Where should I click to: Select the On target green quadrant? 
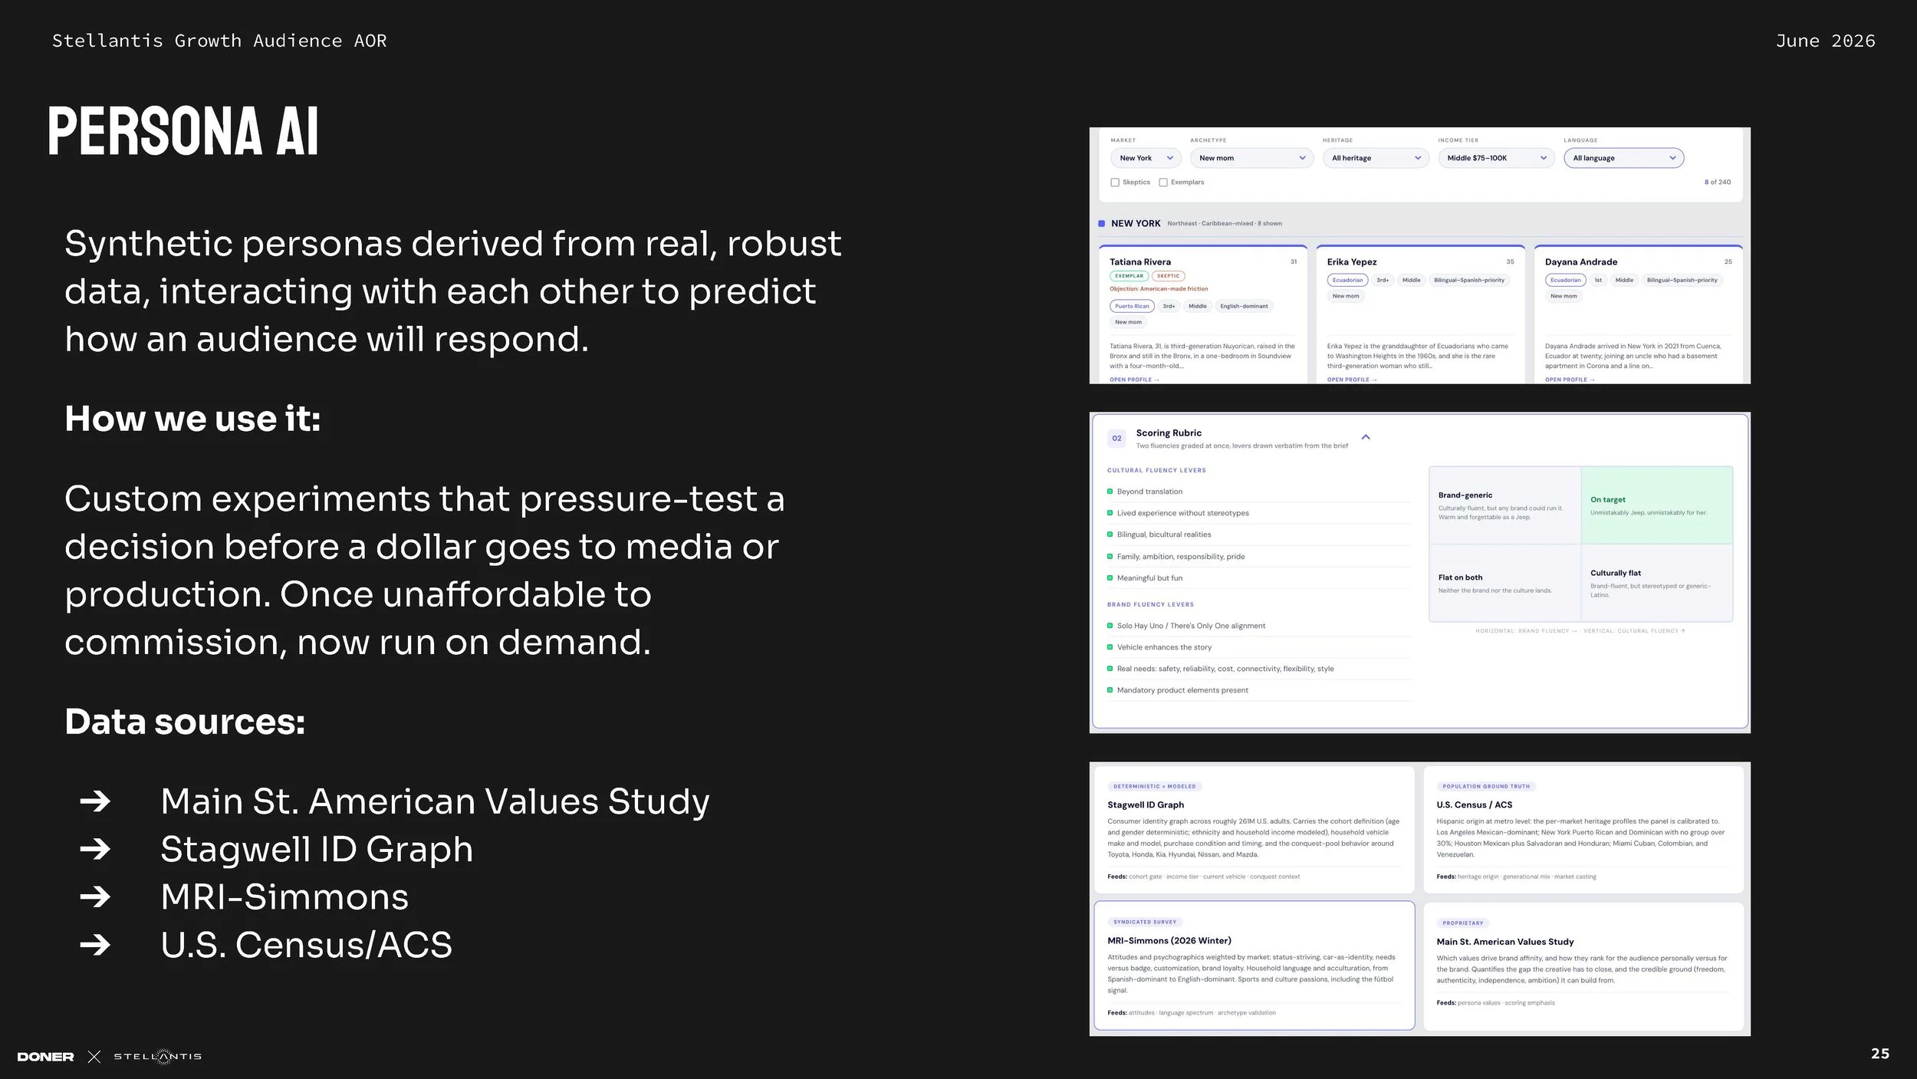pyautogui.click(x=1656, y=505)
